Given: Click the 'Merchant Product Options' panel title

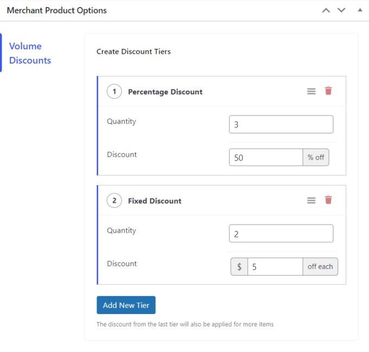Looking at the screenshot, I should (57, 10).
